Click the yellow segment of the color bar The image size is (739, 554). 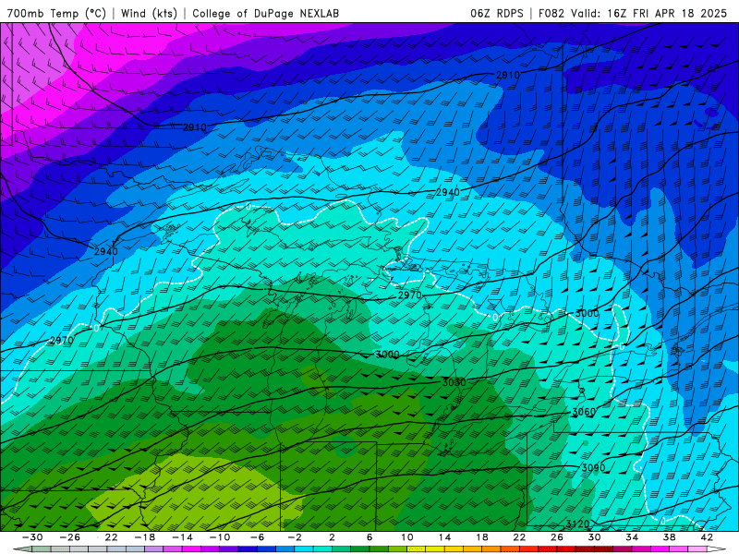[x=435, y=549]
